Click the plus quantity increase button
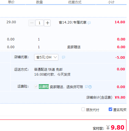 [x=47, y=23]
